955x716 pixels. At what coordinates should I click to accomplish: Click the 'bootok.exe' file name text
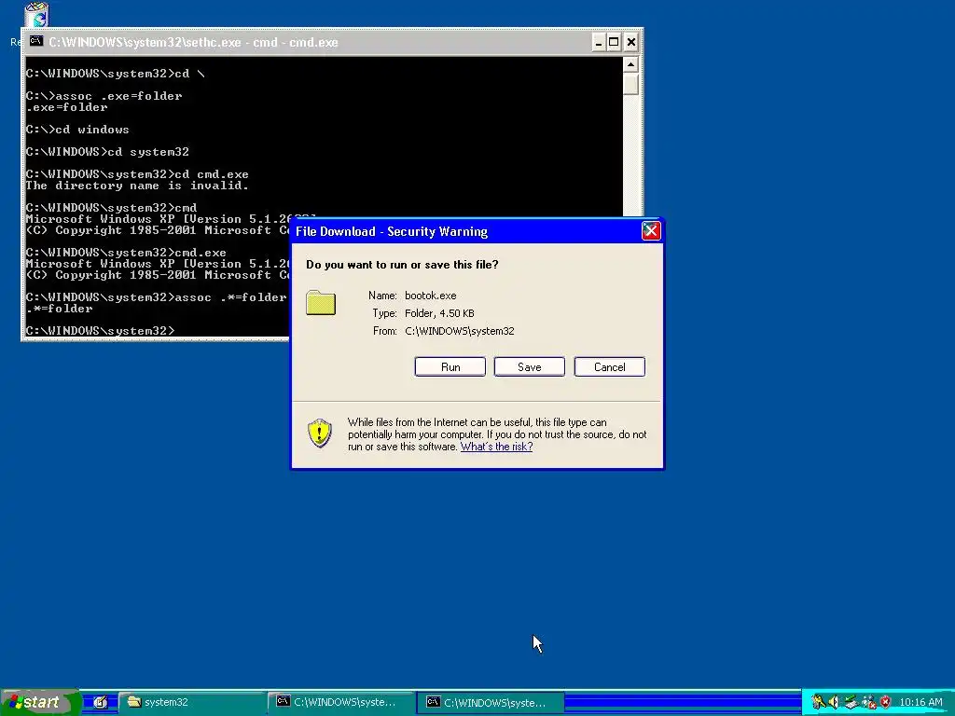pos(431,296)
